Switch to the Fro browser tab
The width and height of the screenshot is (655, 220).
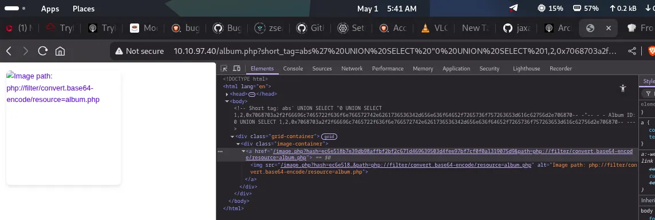click(640, 28)
